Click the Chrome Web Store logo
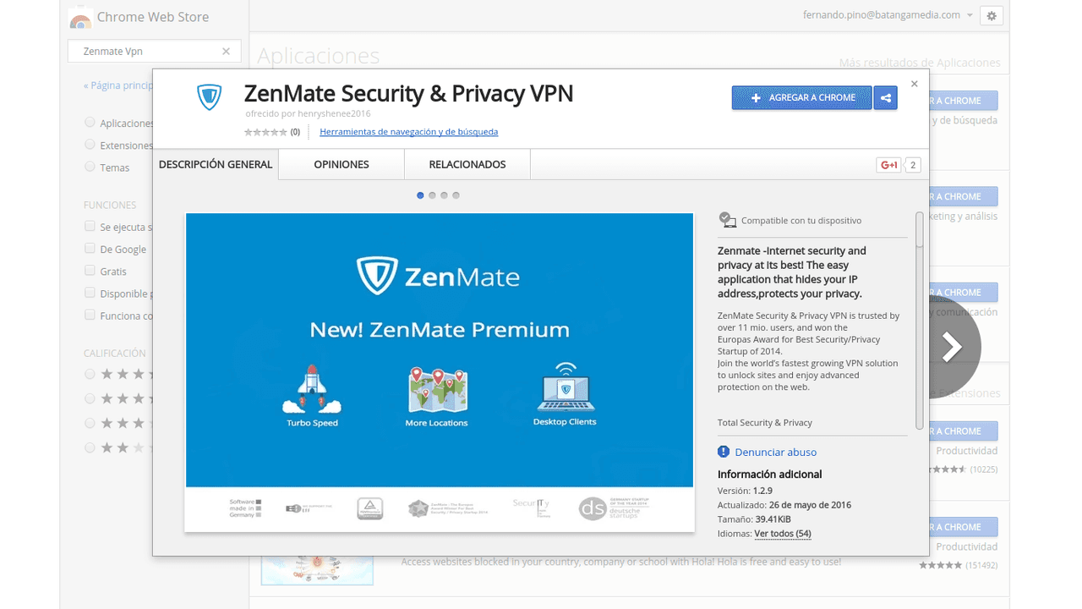This screenshot has width=1082, height=609. click(80, 18)
